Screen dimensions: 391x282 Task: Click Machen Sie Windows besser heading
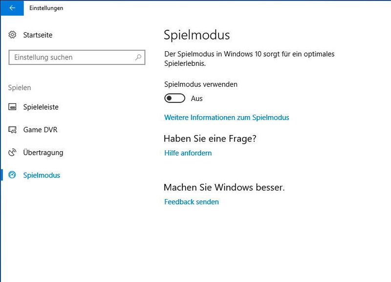(x=224, y=187)
